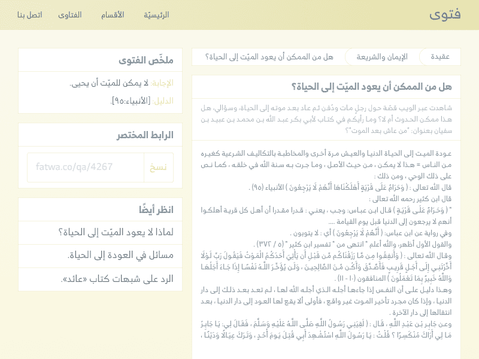Click the line انتقالها إلى دار الآخرة
Viewport: 479px width, 359px height.
421,312
